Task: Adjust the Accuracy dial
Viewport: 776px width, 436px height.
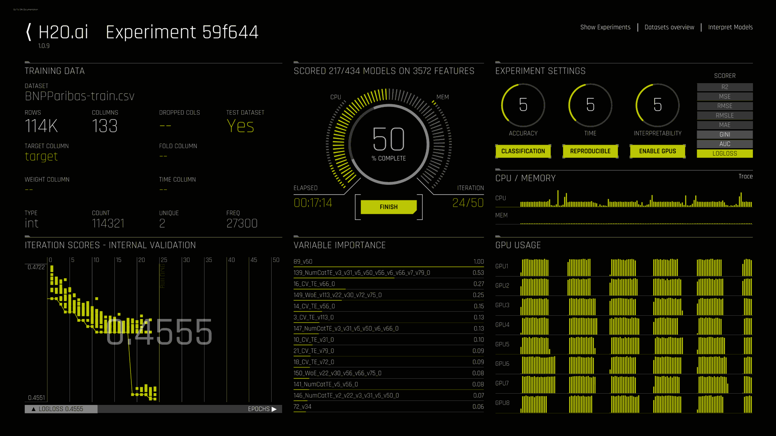Action: coord(523,105)
